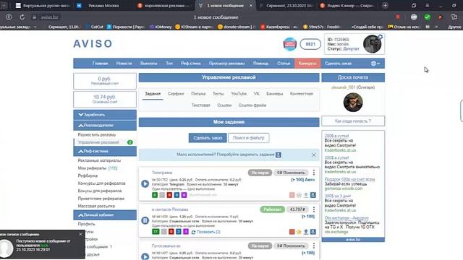463x260 pixels.
Task: Switch to the 'VK' tab
Action: 256,94
